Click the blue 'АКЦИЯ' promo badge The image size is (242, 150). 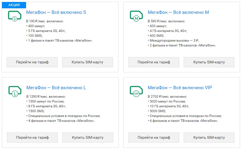(13, 5)
